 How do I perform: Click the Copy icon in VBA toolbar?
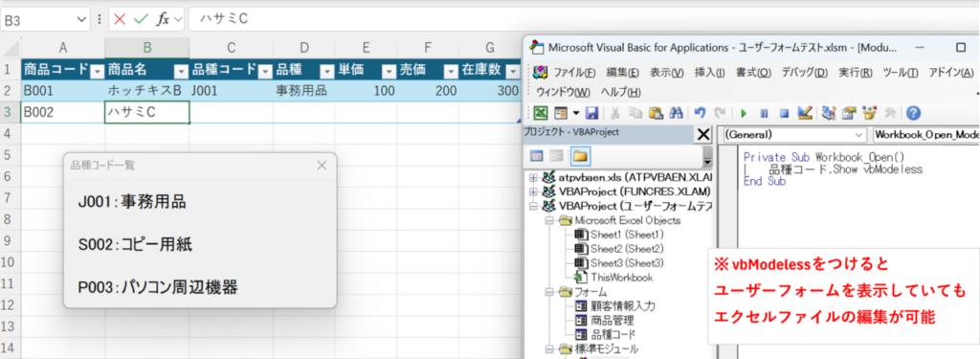(x=635, y=113)
